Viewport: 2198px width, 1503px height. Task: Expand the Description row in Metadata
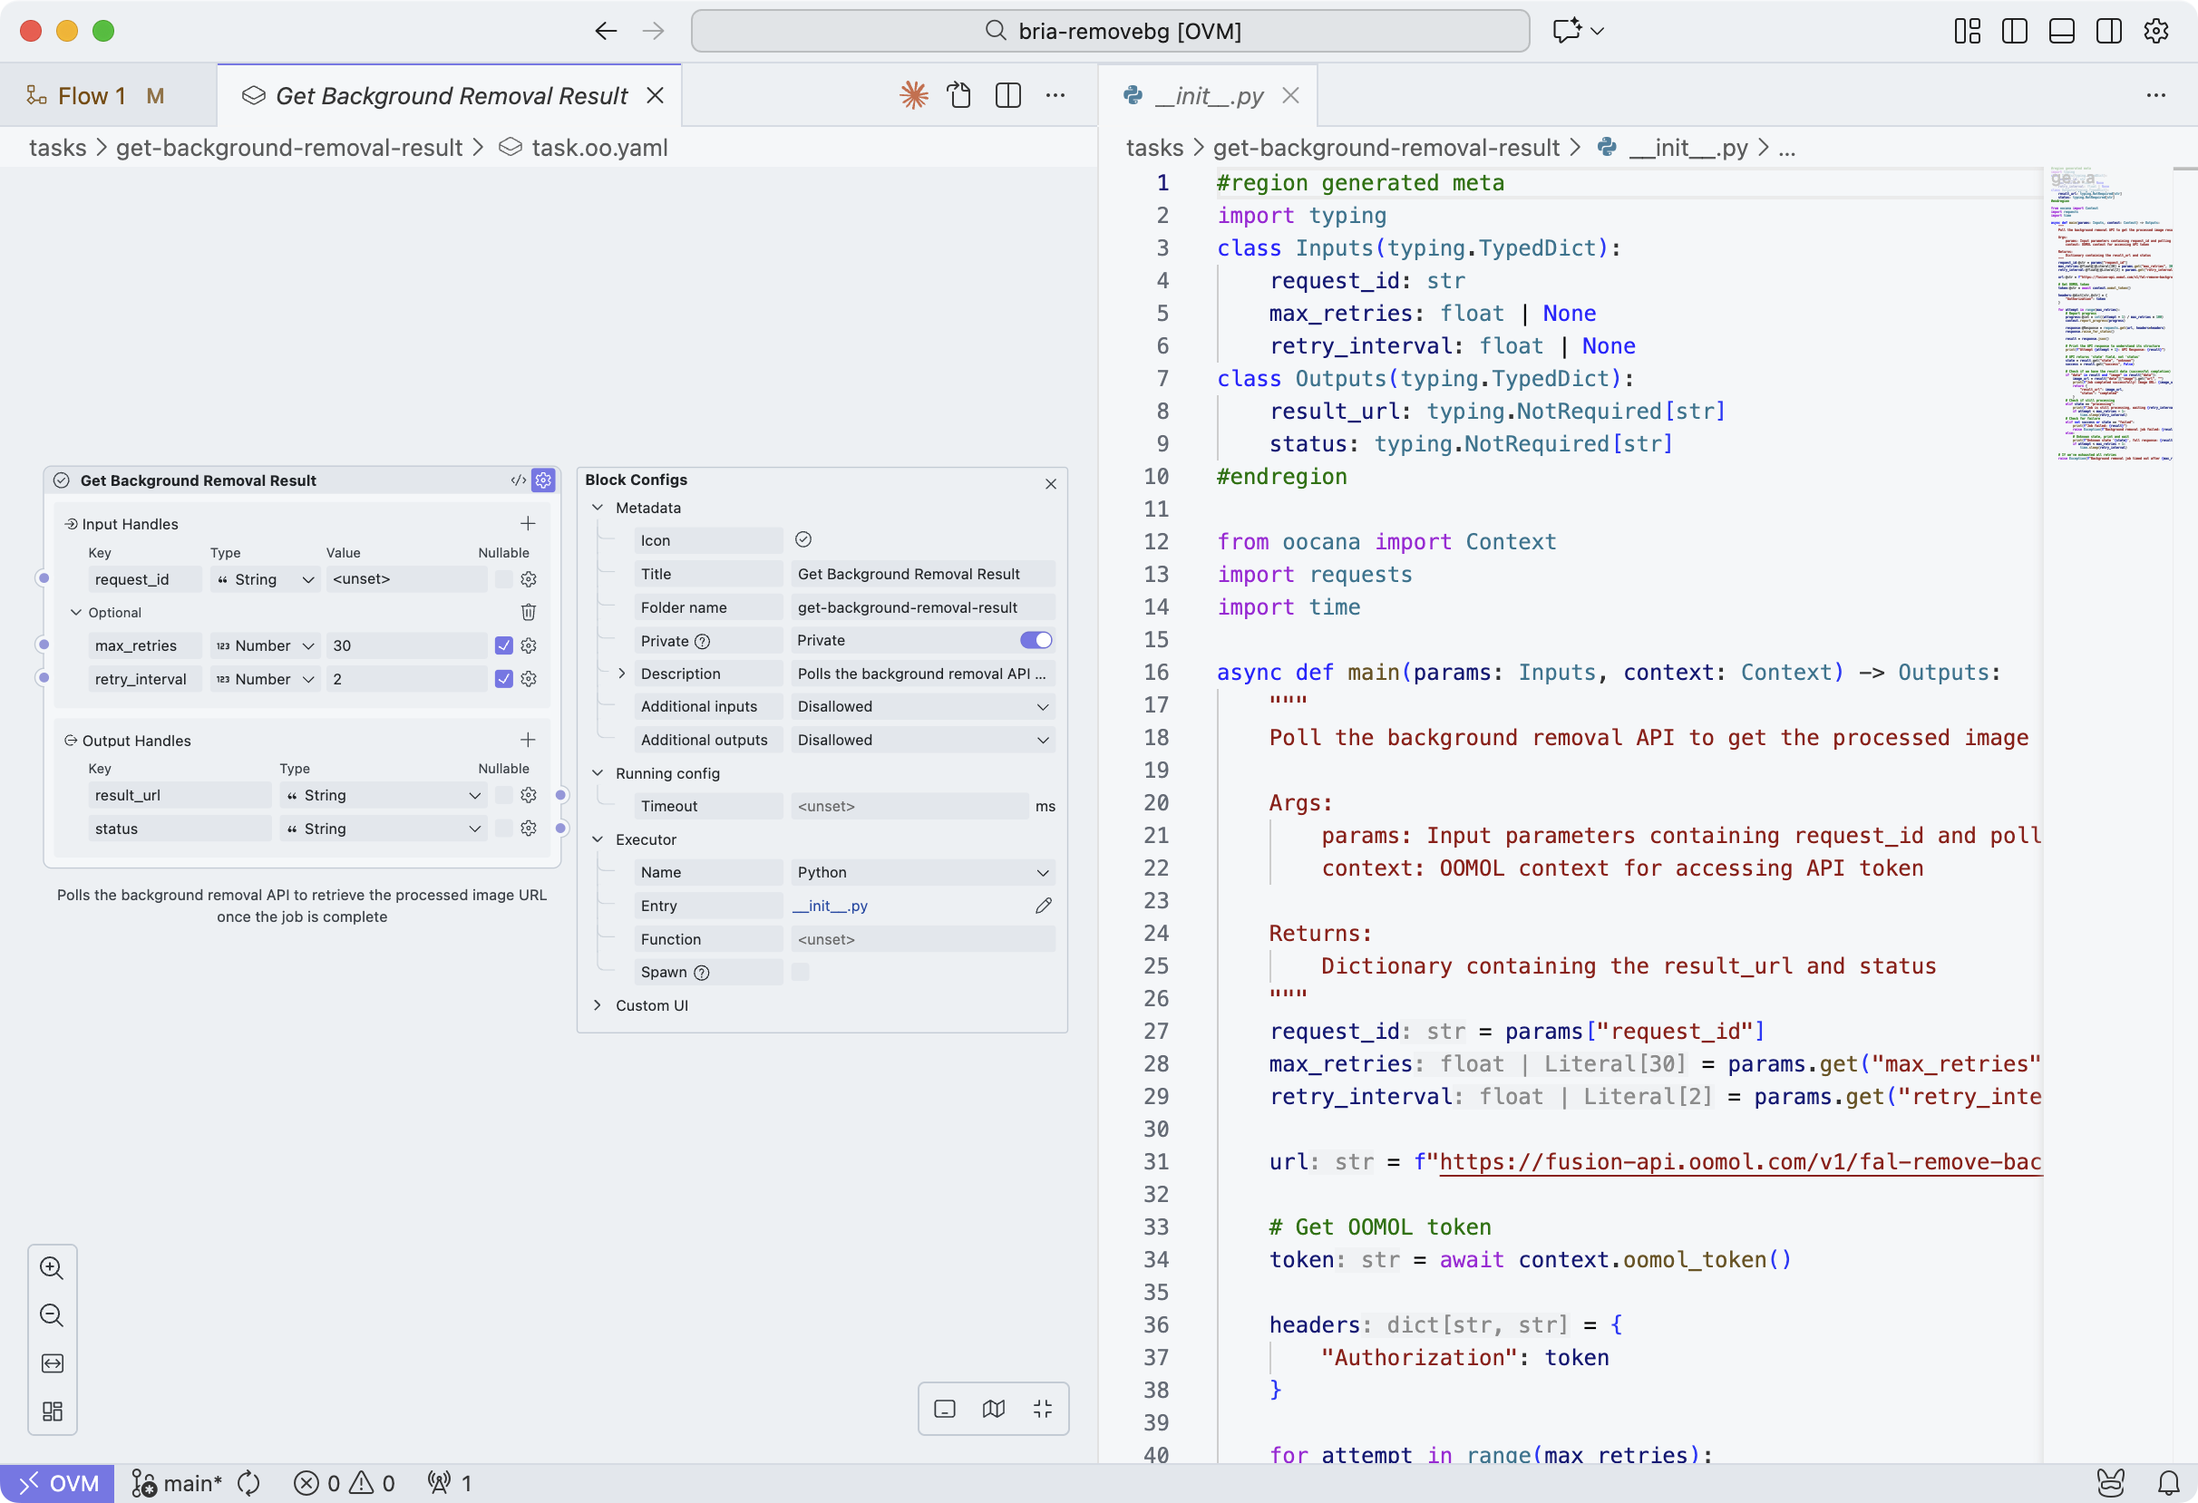(x=622, y=673)
